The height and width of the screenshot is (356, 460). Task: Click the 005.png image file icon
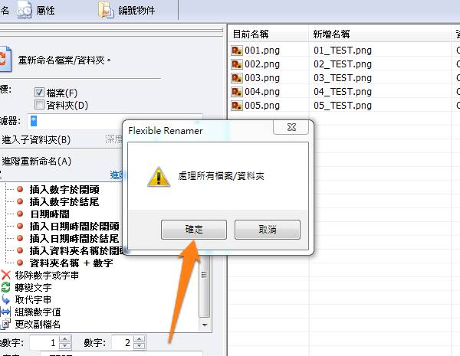pos(237,106)
